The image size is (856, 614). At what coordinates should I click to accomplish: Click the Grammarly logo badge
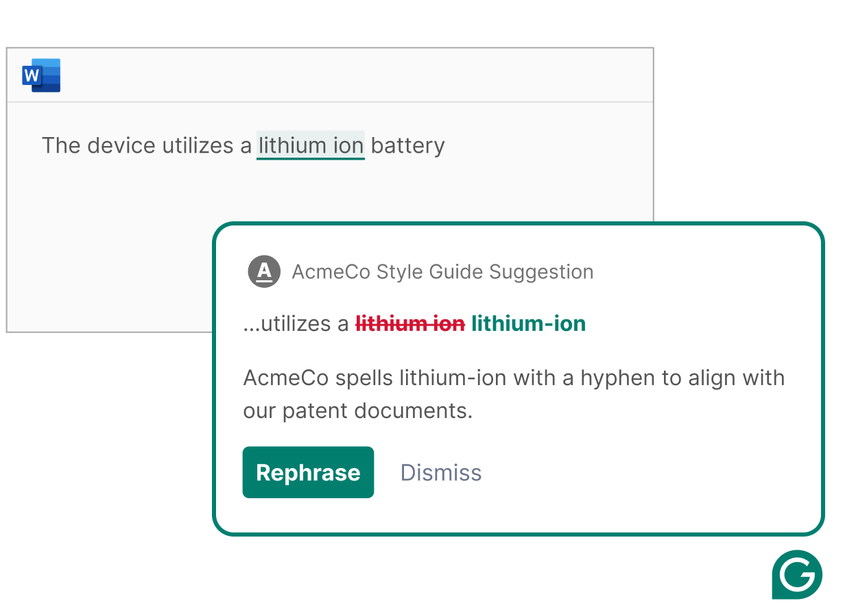796,574
